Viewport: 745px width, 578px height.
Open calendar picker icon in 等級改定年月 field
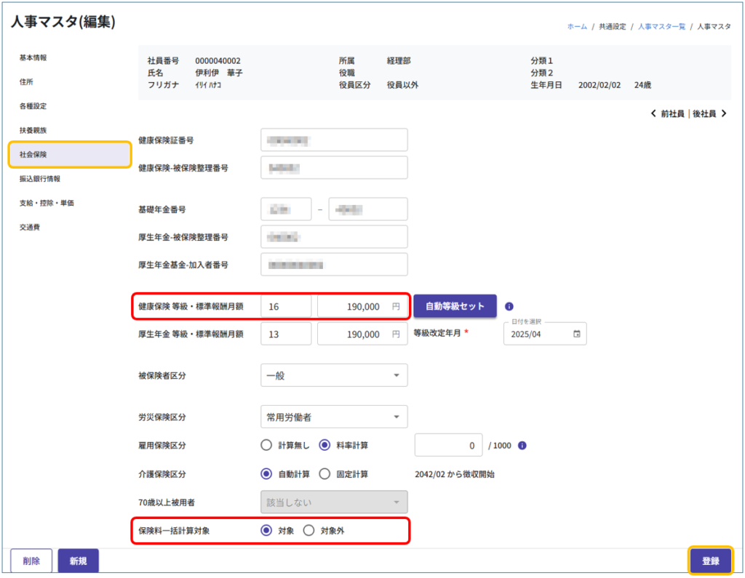(577, 334)
